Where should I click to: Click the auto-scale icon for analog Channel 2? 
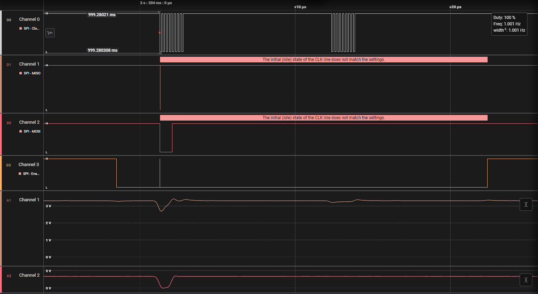tap(526, 280)
